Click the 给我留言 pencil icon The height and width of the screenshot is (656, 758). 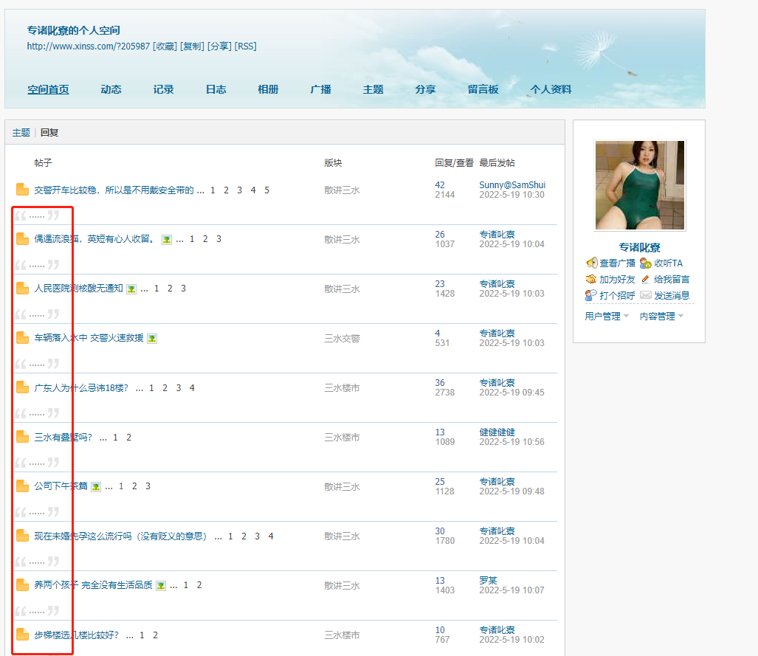[645, 280]
